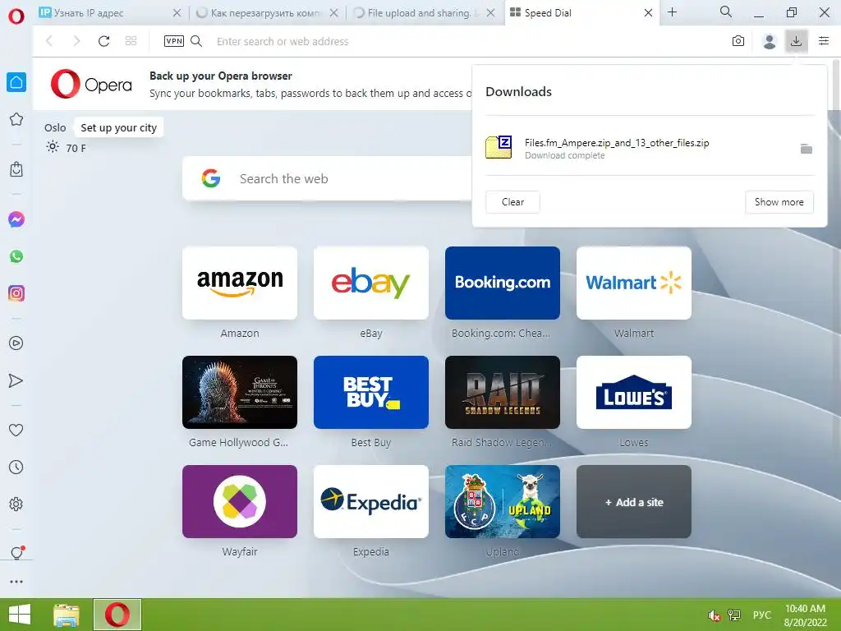This screenshot has height=631, width=841.
Task: Open lightbulb tips icon in sidebar
Action: click(x=16, y=553)
